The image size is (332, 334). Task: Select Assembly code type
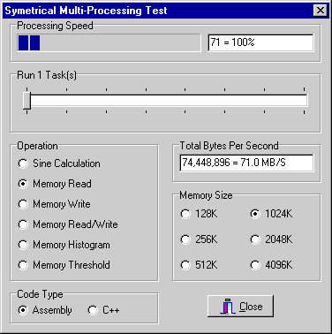pyautogui.click(x=45, y=310)
